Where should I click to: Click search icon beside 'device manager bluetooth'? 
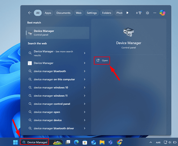30,71
